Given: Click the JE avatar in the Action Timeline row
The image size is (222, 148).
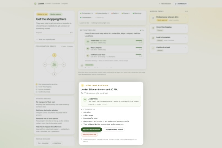Looking at the screenshot, I should [88, 42].
